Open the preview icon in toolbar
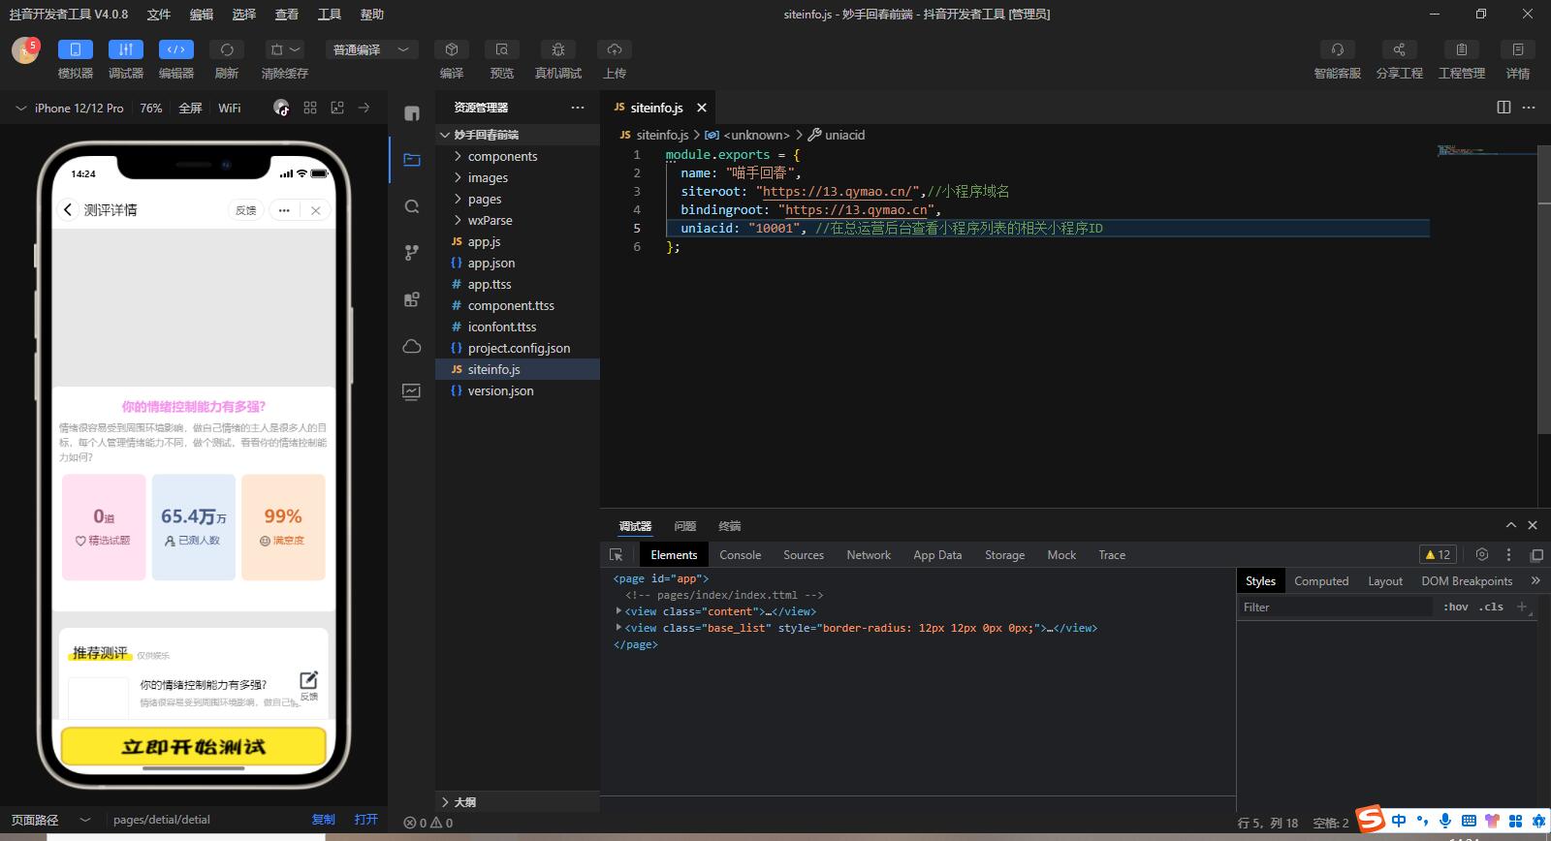The image size is (1551, 841). (x=501, y=49)
